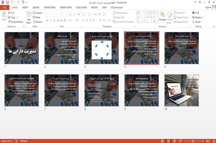
Task: Click the Sign in link
Action: [208, 8]
